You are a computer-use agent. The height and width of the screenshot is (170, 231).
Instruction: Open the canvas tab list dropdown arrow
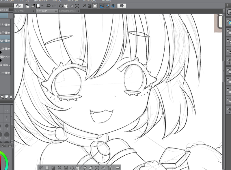pyautogui.click(x=223, y=11)
